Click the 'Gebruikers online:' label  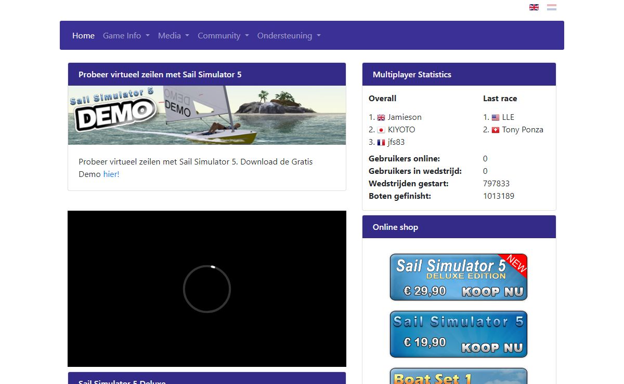tap(405, 159)
